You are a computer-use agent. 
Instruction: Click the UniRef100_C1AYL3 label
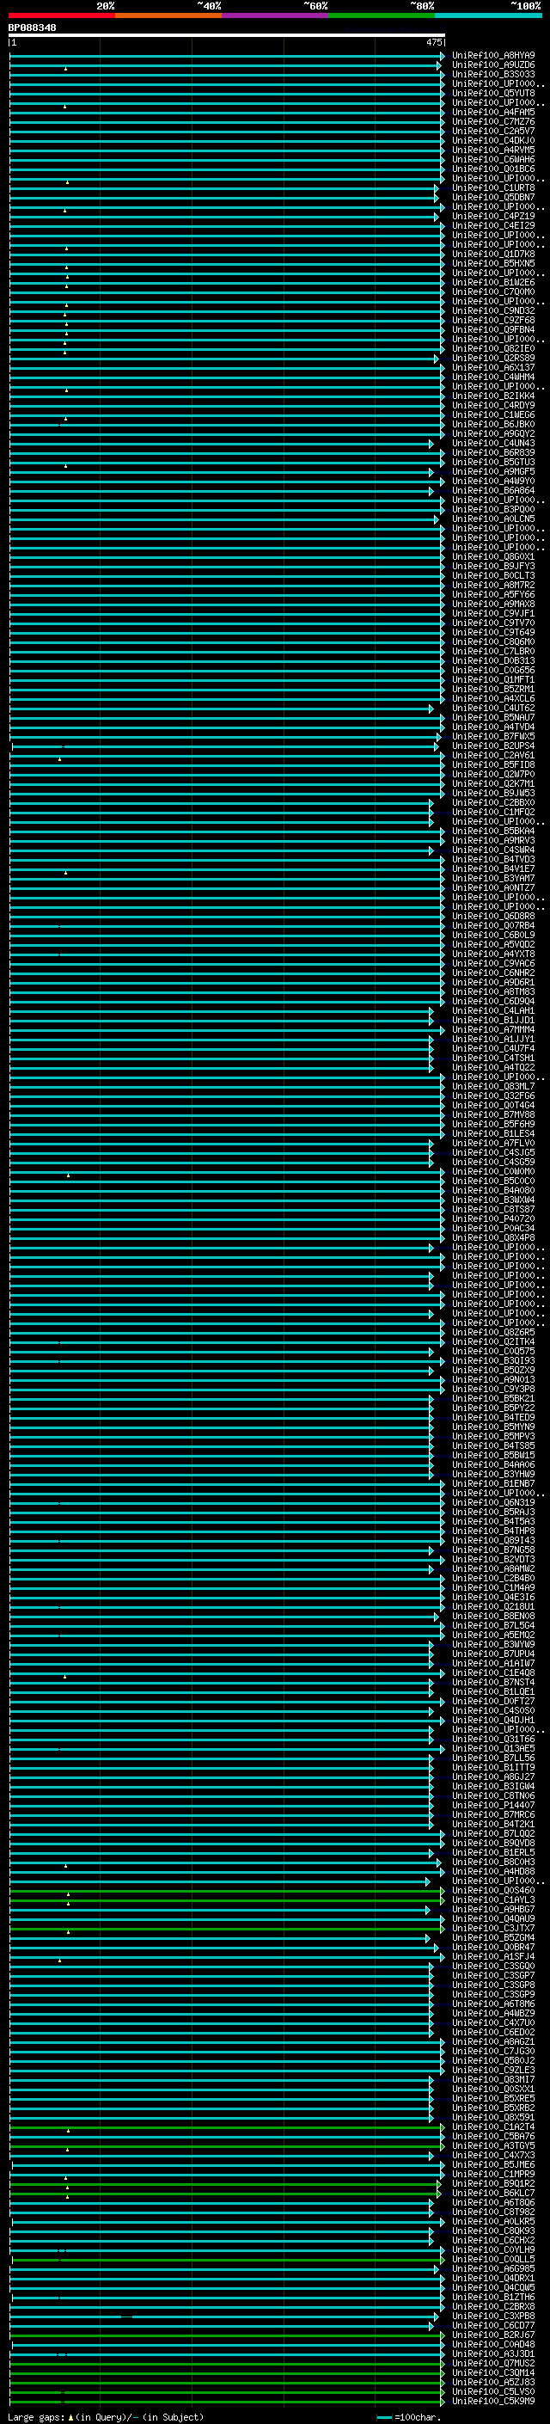pyautogui.click(x=493, y=1899)
